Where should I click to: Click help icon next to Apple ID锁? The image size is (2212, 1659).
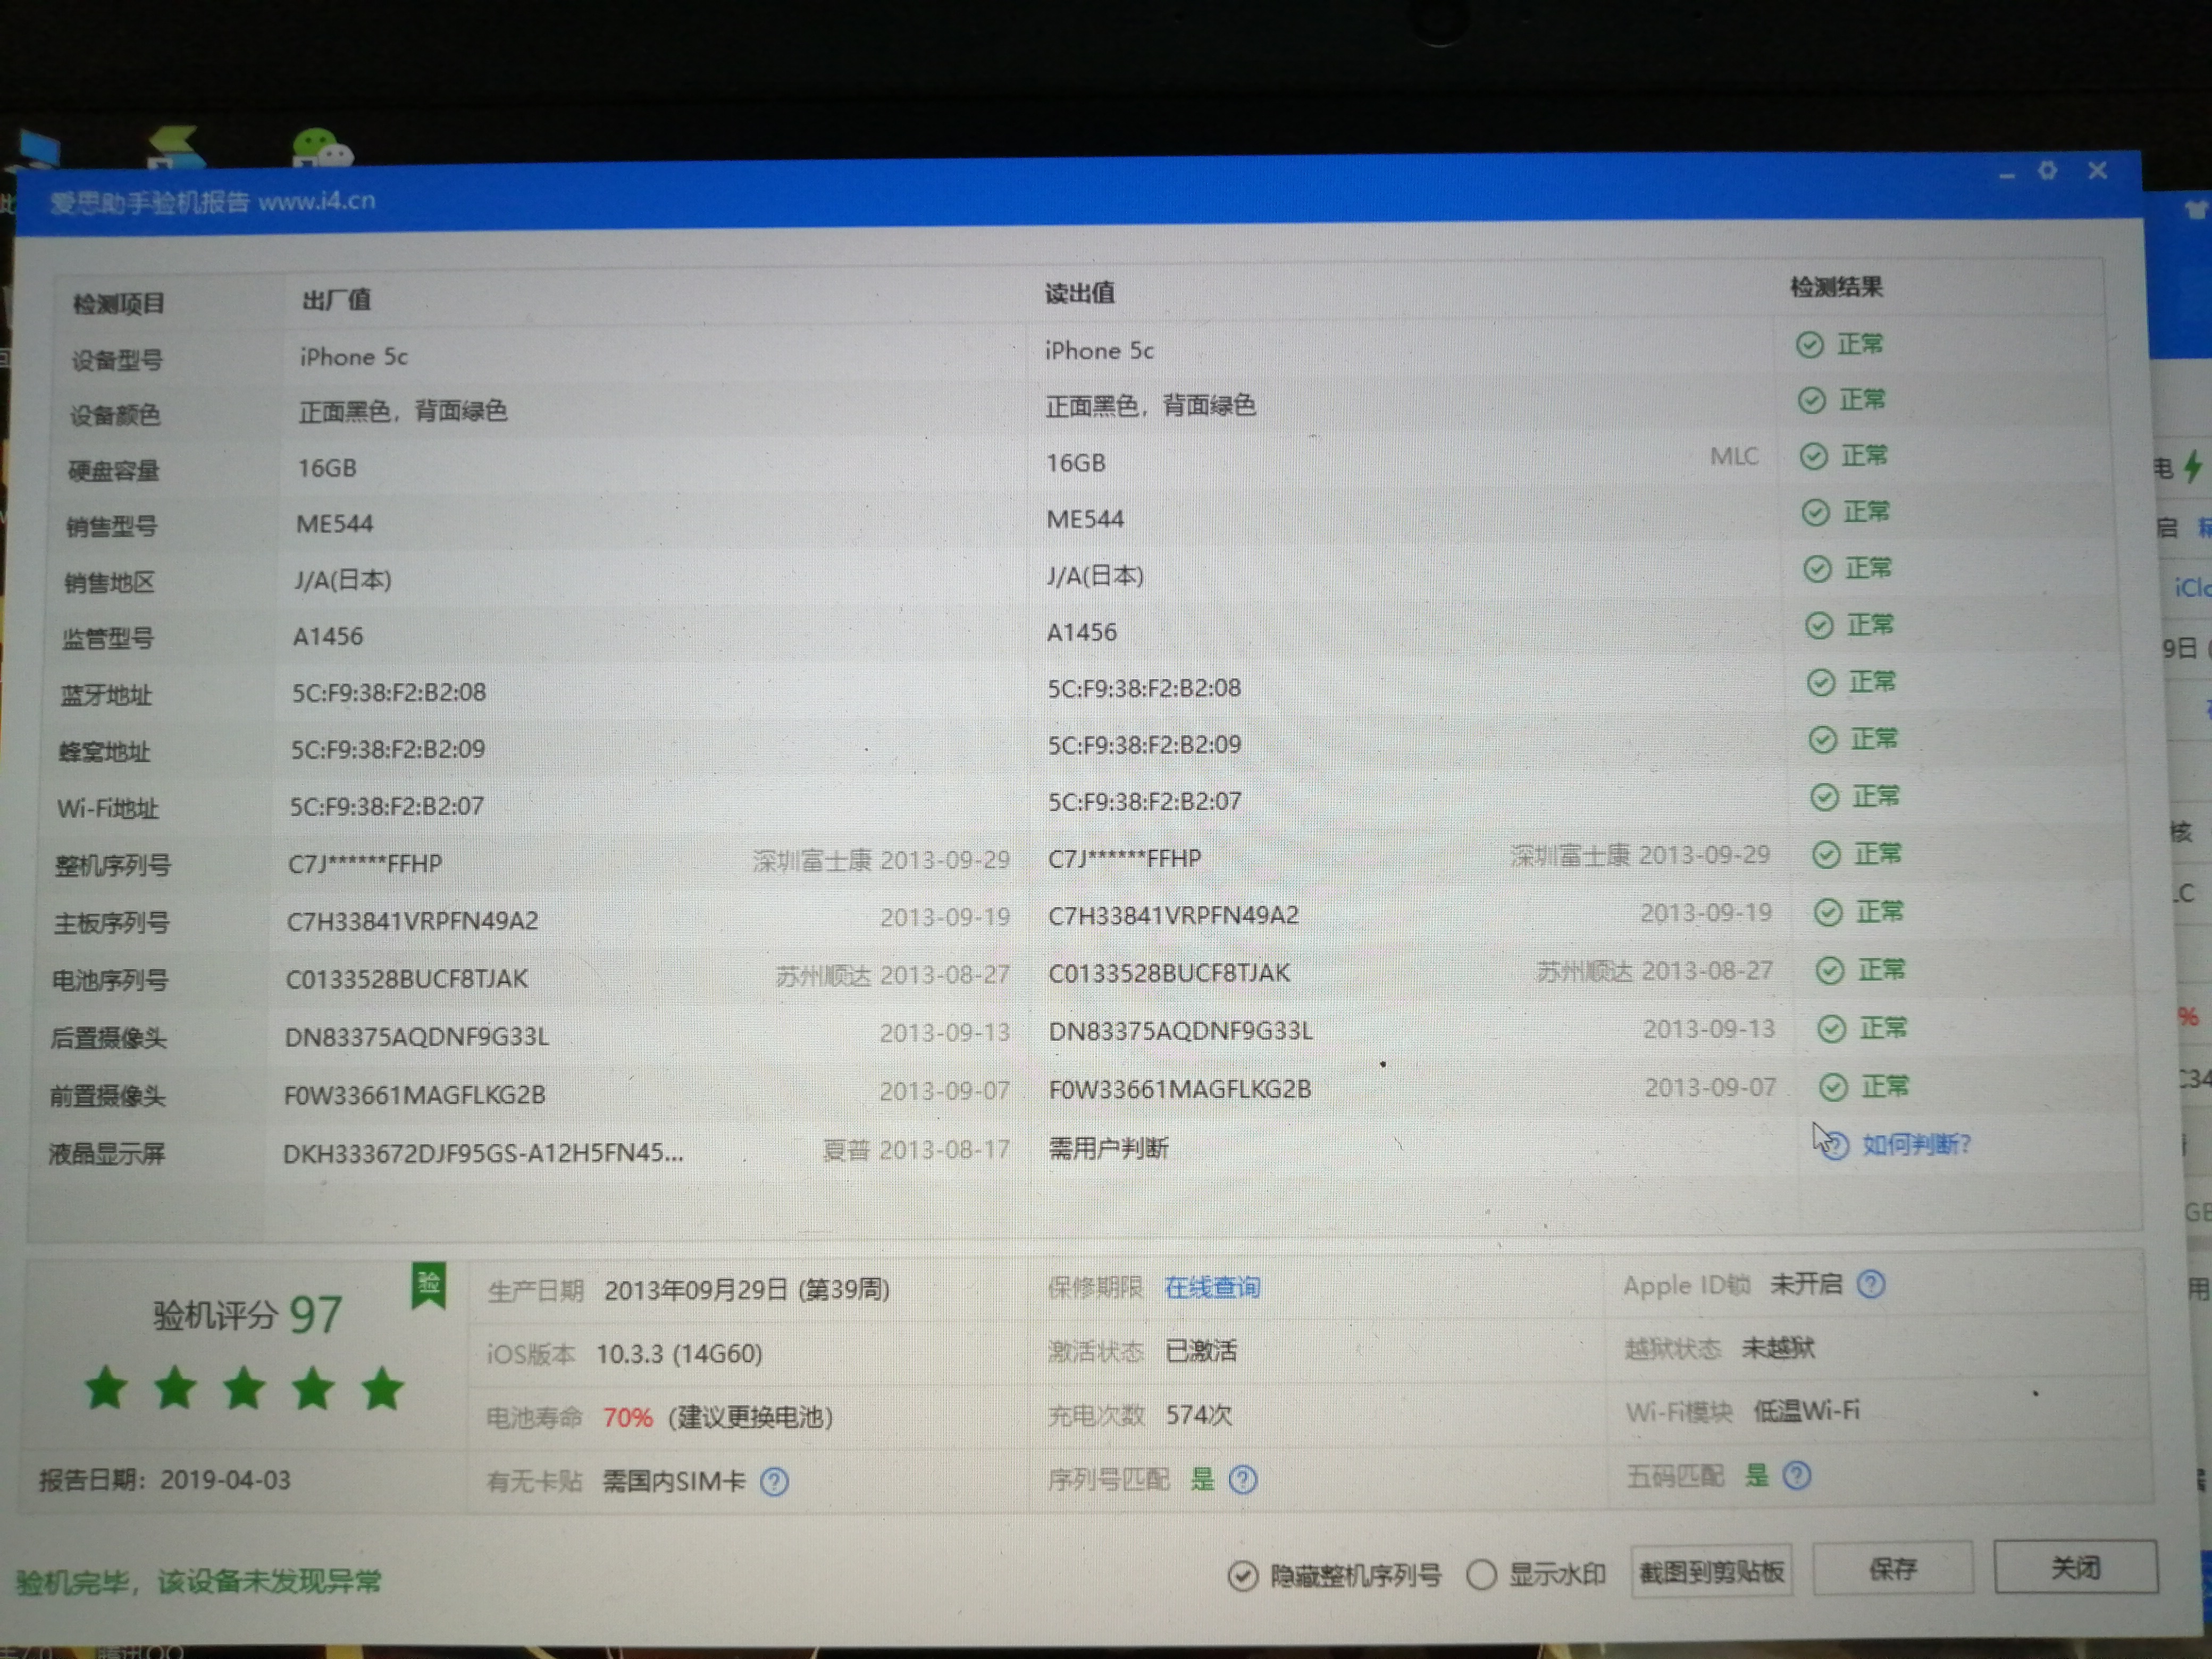pos(1870,1284)
